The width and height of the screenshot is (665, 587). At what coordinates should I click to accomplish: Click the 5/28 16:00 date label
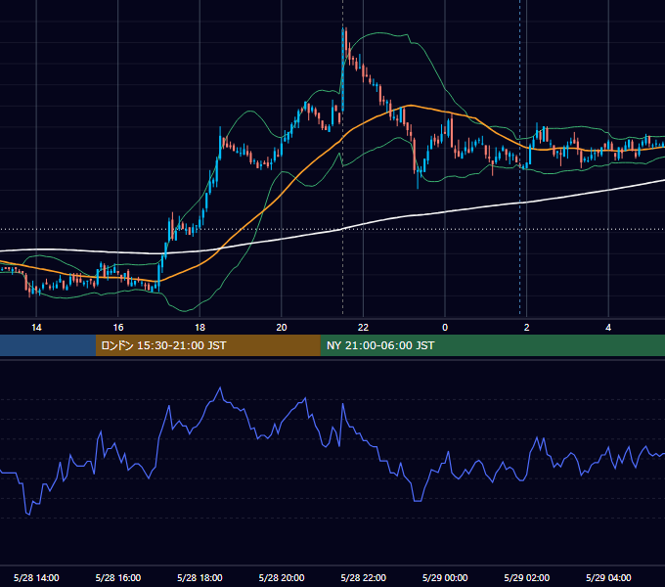click(x=118, y=577)
